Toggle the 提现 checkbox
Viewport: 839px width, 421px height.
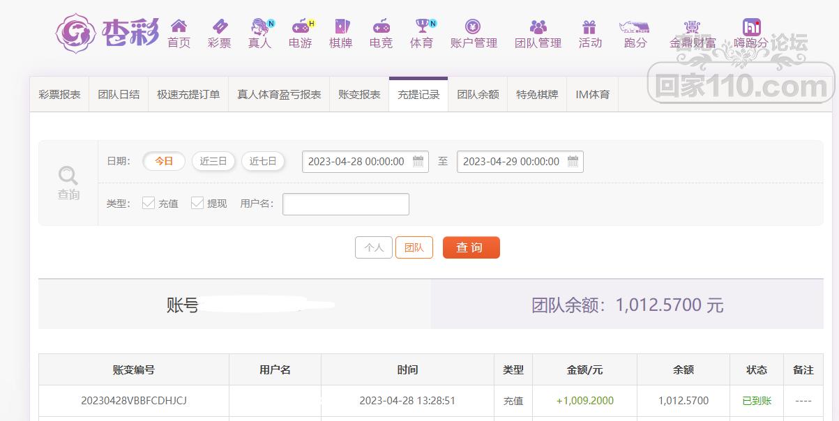click(197, 203)
